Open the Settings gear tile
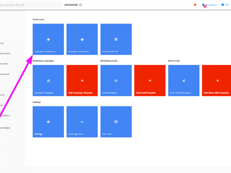231x173 pixels. 48,122
